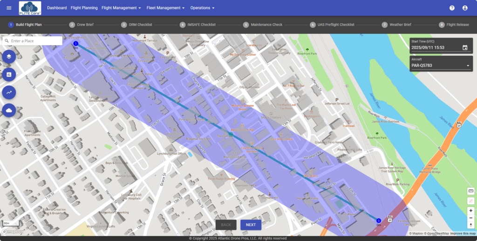The height and width of the screenshot is (241, 477).
Task: Click the trending line graph button
Action: coord(9,92)
